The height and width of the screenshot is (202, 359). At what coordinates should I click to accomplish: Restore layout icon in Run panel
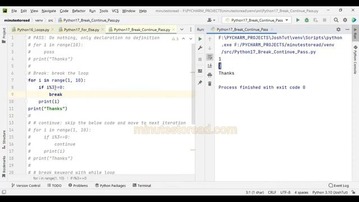[200, 71]
